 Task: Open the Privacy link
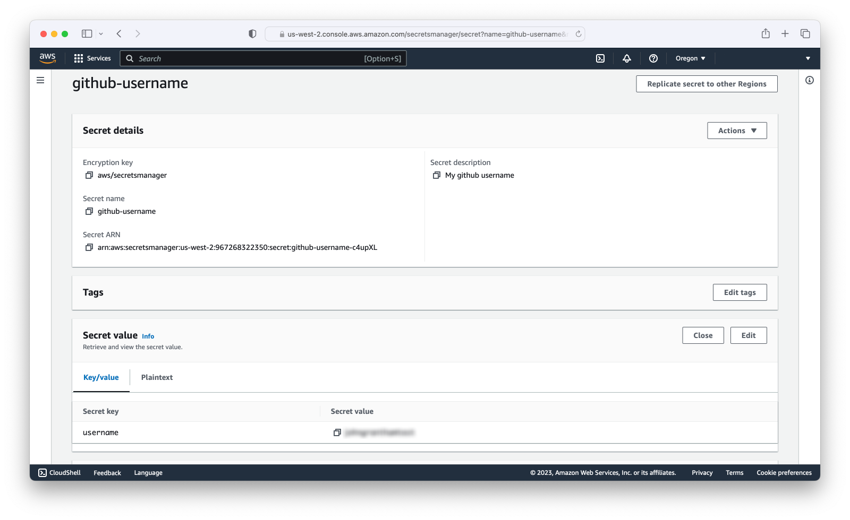(x=702, y=473)
